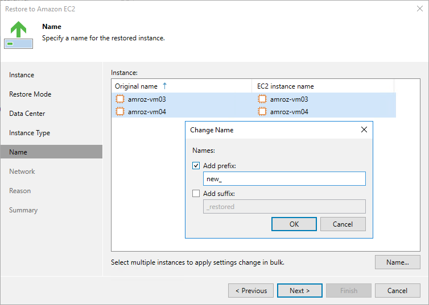Close the Restore to Amazon EC2 window
The width and height of the screenshot is (429, 305).
[x=419, y=9]
